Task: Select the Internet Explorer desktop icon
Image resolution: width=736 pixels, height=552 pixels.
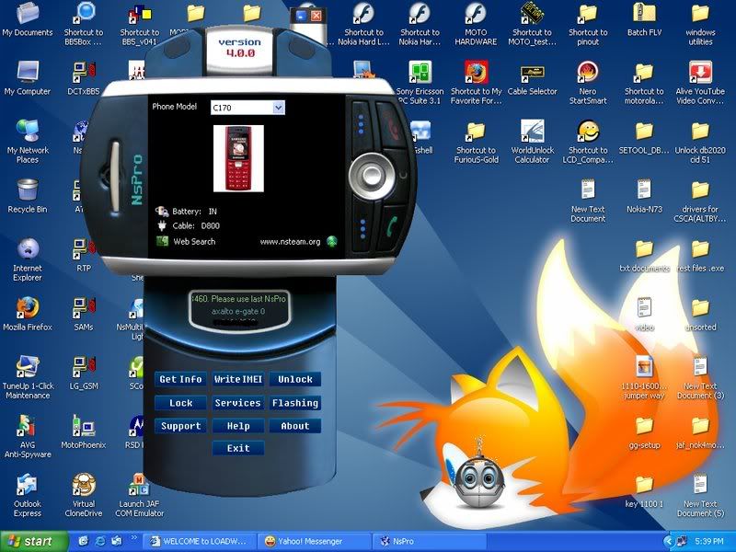Action: [28, 259]
